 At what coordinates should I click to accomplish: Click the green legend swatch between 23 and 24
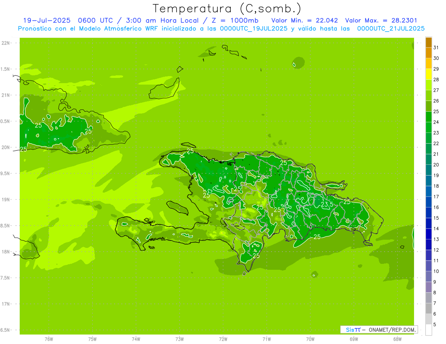(429, 127)
